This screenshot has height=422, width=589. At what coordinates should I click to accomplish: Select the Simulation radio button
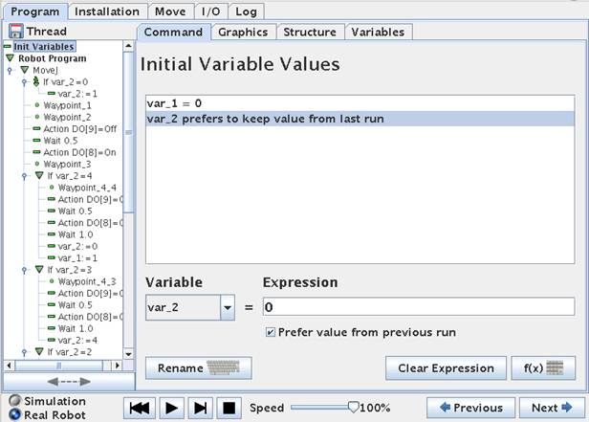[x=14, y=401]
